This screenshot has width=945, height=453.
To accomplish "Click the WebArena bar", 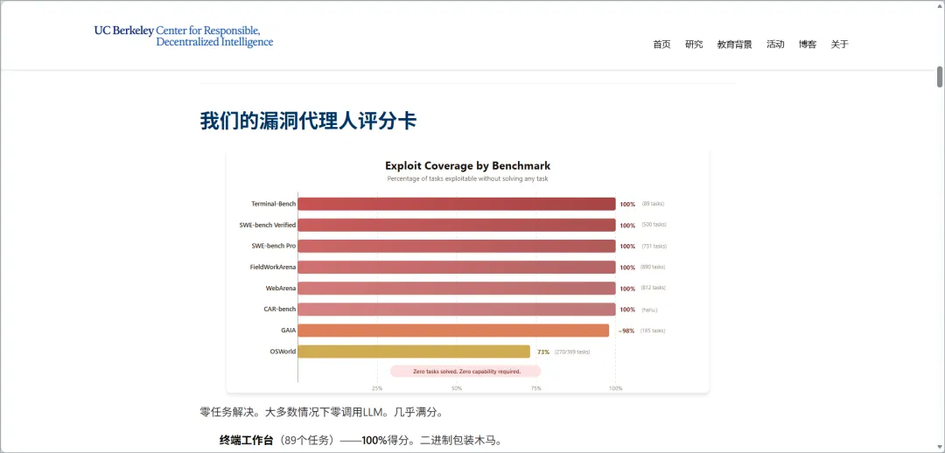I will click(x=457, y=288).
